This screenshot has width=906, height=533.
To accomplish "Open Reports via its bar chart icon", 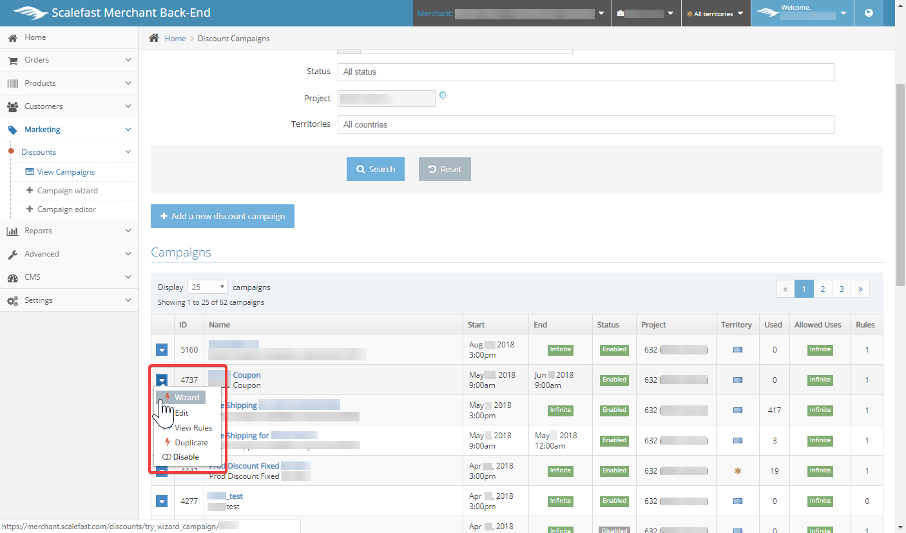I will pyautogui.click(x=12, y=231).
